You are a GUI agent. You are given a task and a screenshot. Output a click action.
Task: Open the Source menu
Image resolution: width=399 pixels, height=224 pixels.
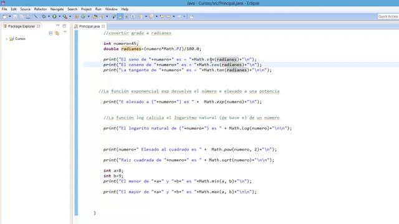[x=25, y=9]
